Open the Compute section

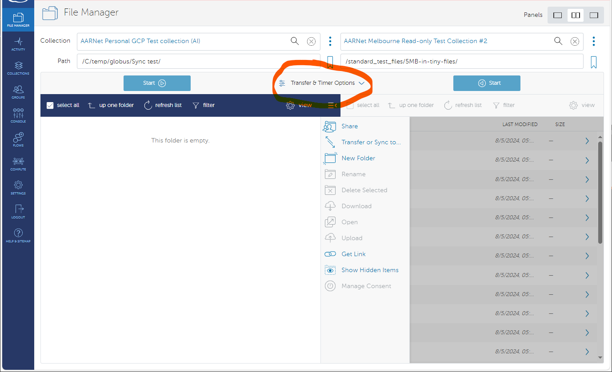(18, 164)
